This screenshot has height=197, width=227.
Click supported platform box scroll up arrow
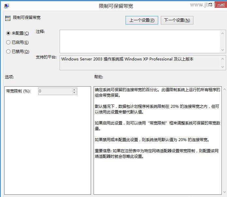coord(223,59)
